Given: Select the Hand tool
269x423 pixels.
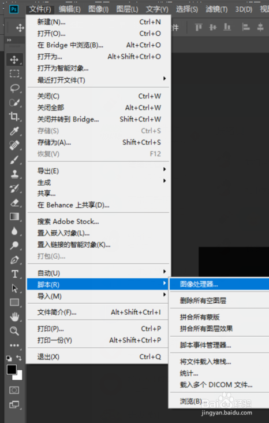Looking at the screenshot, I should [x=14, y=317].
